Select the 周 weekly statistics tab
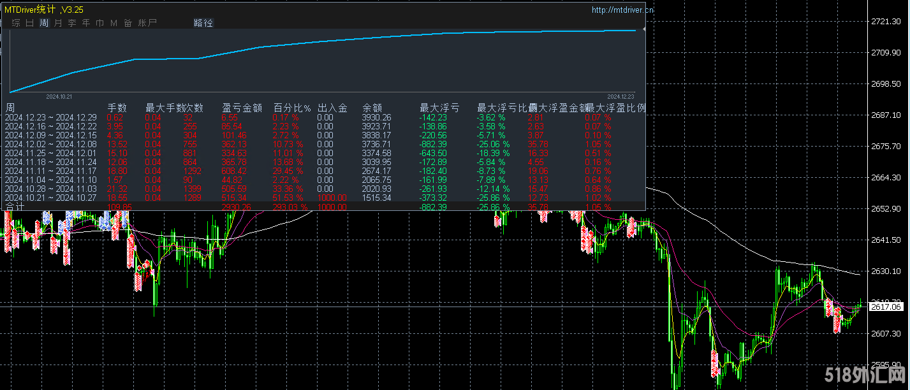The height and width of the screenshot is (390, 910). click(x=44, y=23)
